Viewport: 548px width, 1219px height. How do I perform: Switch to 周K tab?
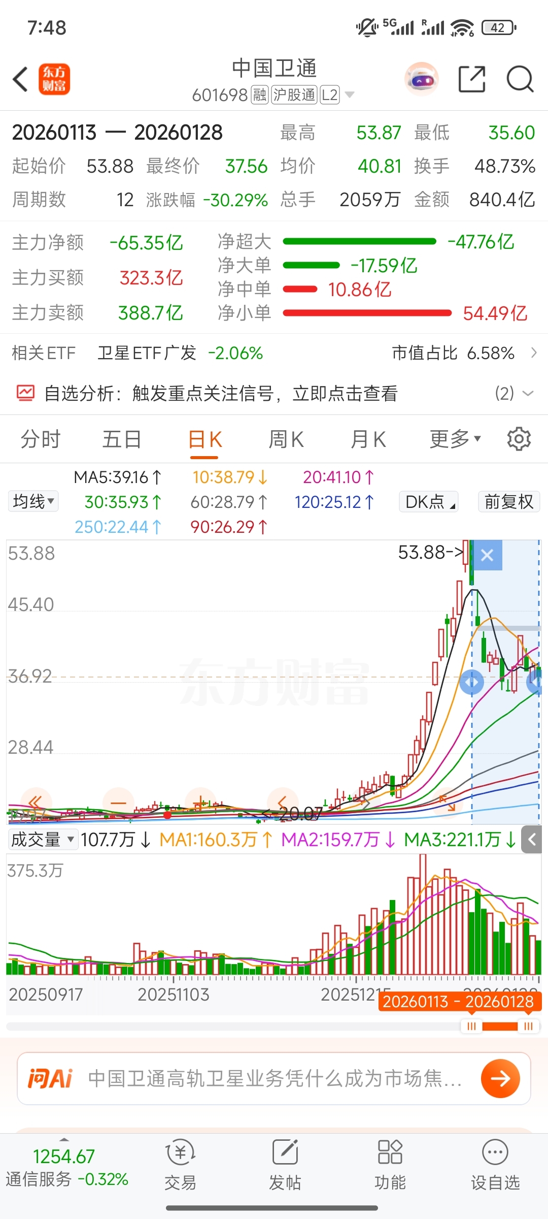pyautogui.click(x=286, y=439)
